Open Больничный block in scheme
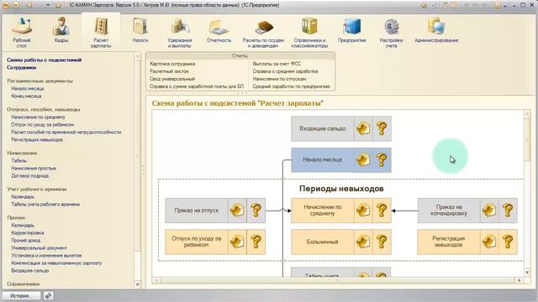Image resolution: width=538 pixels, height=302 pixels. pos(323,242)
